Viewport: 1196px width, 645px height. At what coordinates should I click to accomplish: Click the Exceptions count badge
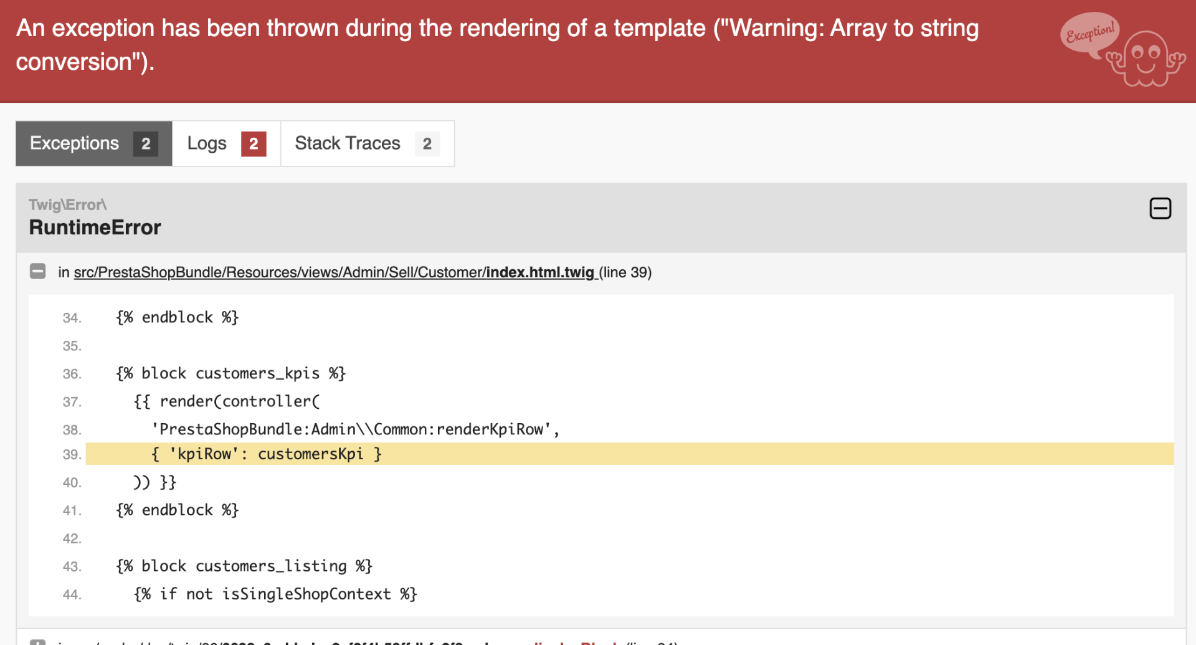[x=145, y=144]
